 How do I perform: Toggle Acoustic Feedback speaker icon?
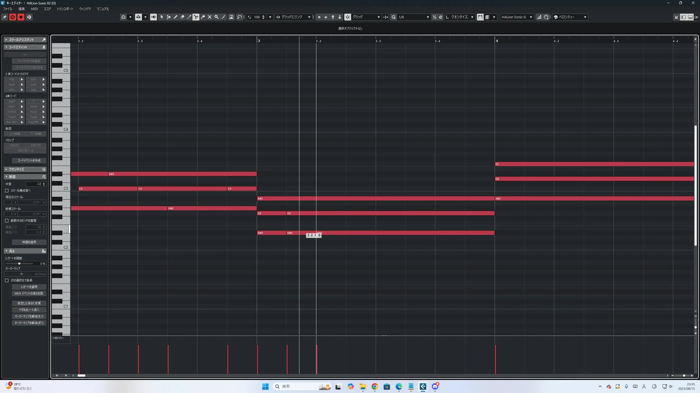click(x=153, y=17)
